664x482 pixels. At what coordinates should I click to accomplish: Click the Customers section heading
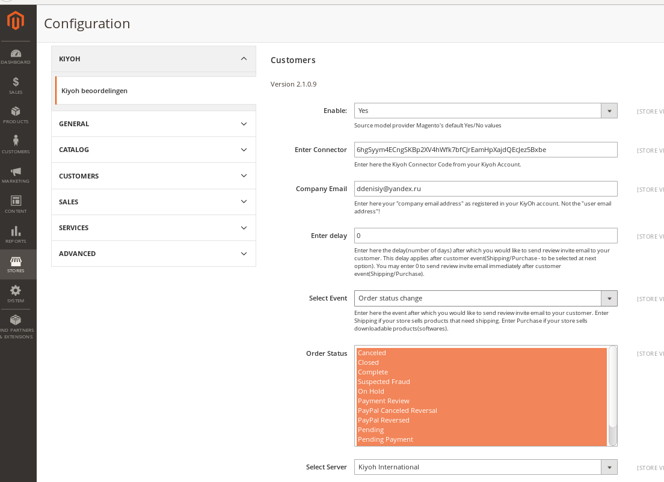point(293,60)
